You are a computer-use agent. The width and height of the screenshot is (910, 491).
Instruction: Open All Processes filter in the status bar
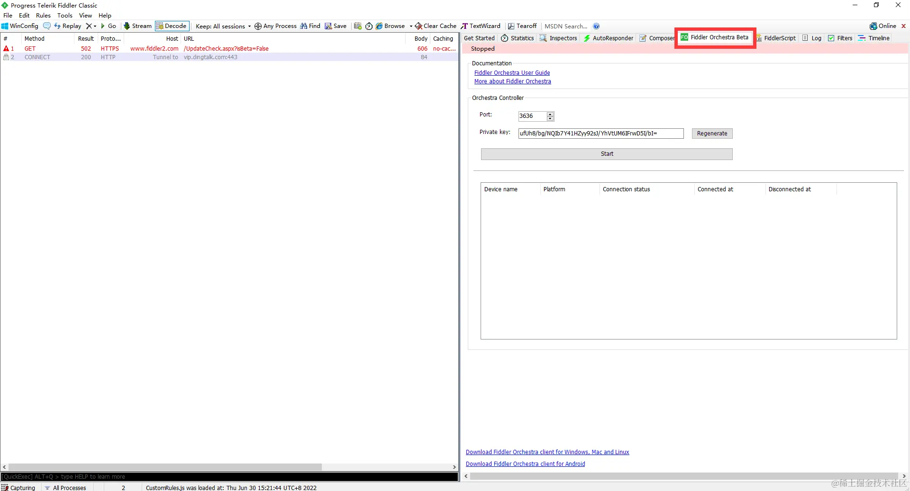click(x=66, y=487)
